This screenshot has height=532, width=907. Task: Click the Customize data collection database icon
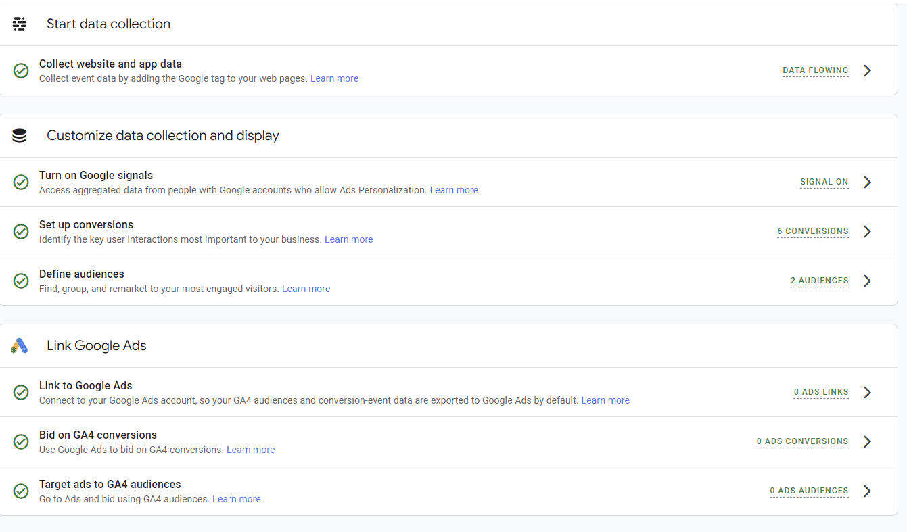pyautogui.click(x=20, y=136)
